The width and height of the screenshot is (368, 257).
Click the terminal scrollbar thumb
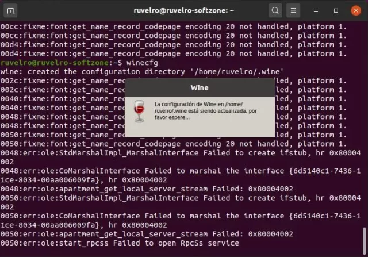click(365, 240)
